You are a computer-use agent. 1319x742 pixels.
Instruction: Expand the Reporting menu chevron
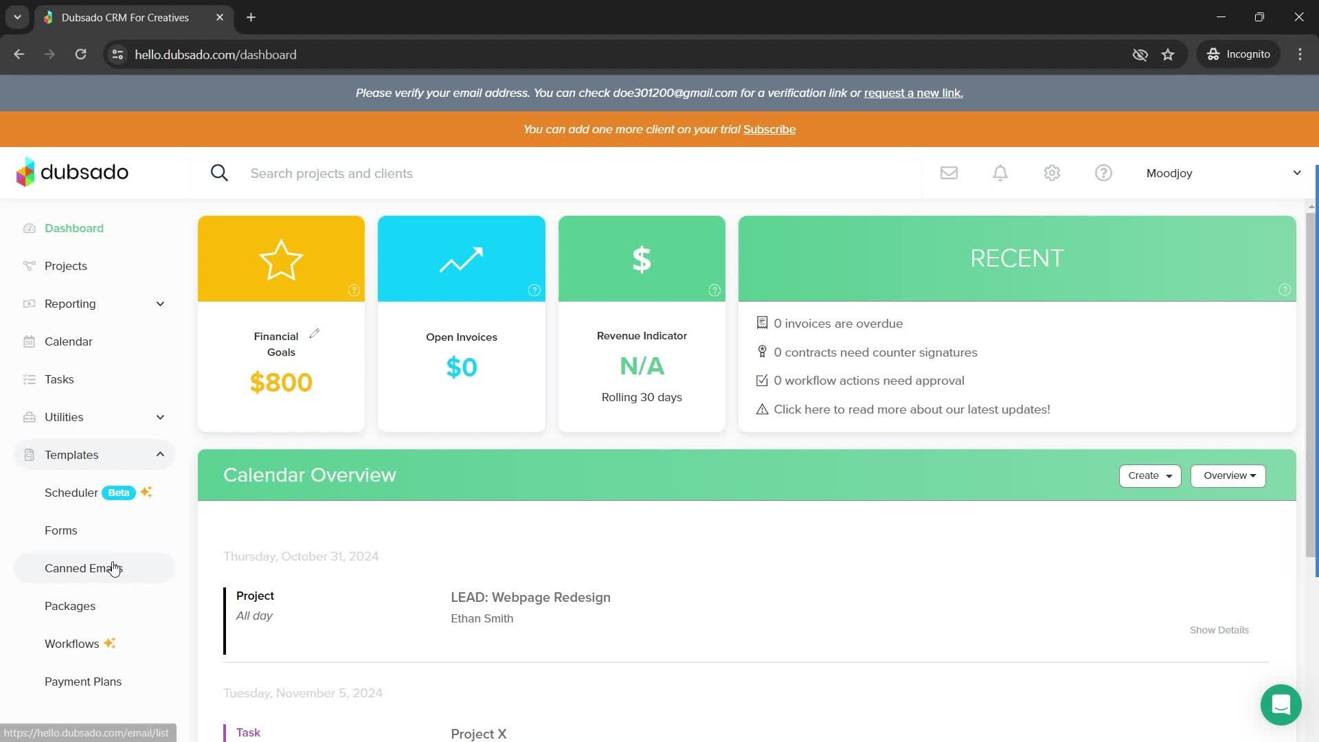(160, 304)
